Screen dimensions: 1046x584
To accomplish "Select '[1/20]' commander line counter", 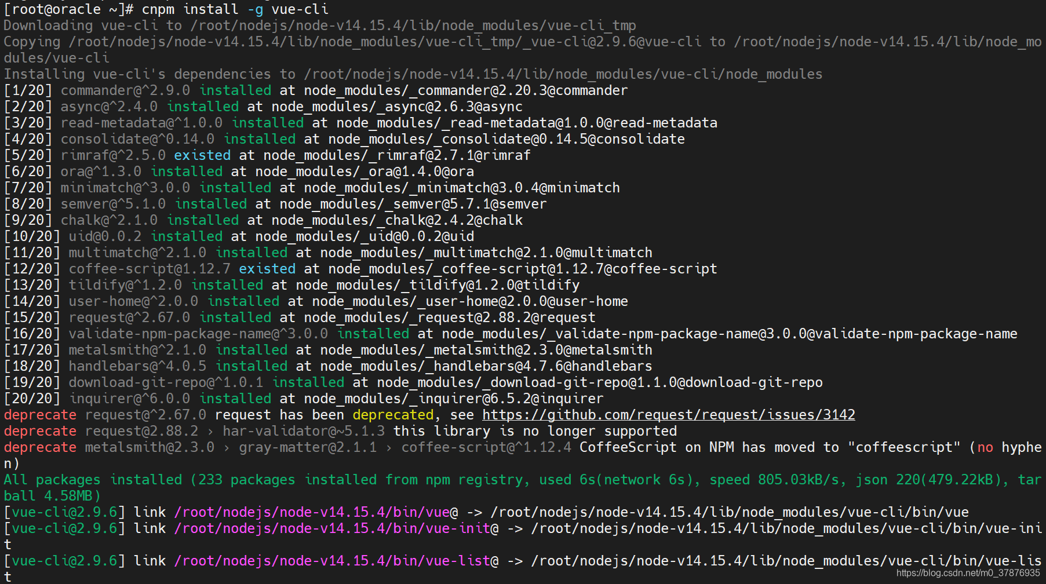I will 28,90.
